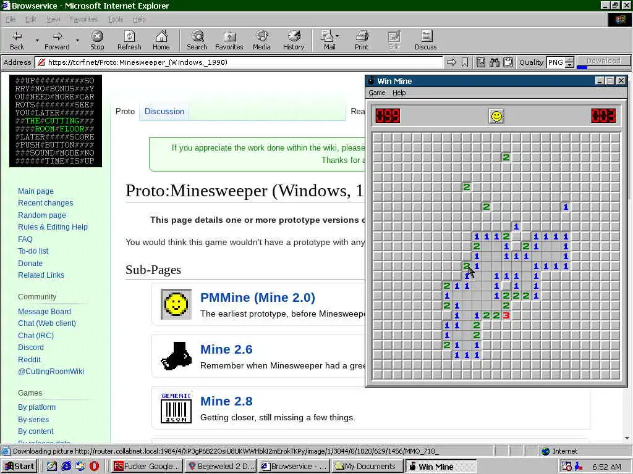Go to Main page link
This screenshot has height=474, width=633.
(35, 191)
